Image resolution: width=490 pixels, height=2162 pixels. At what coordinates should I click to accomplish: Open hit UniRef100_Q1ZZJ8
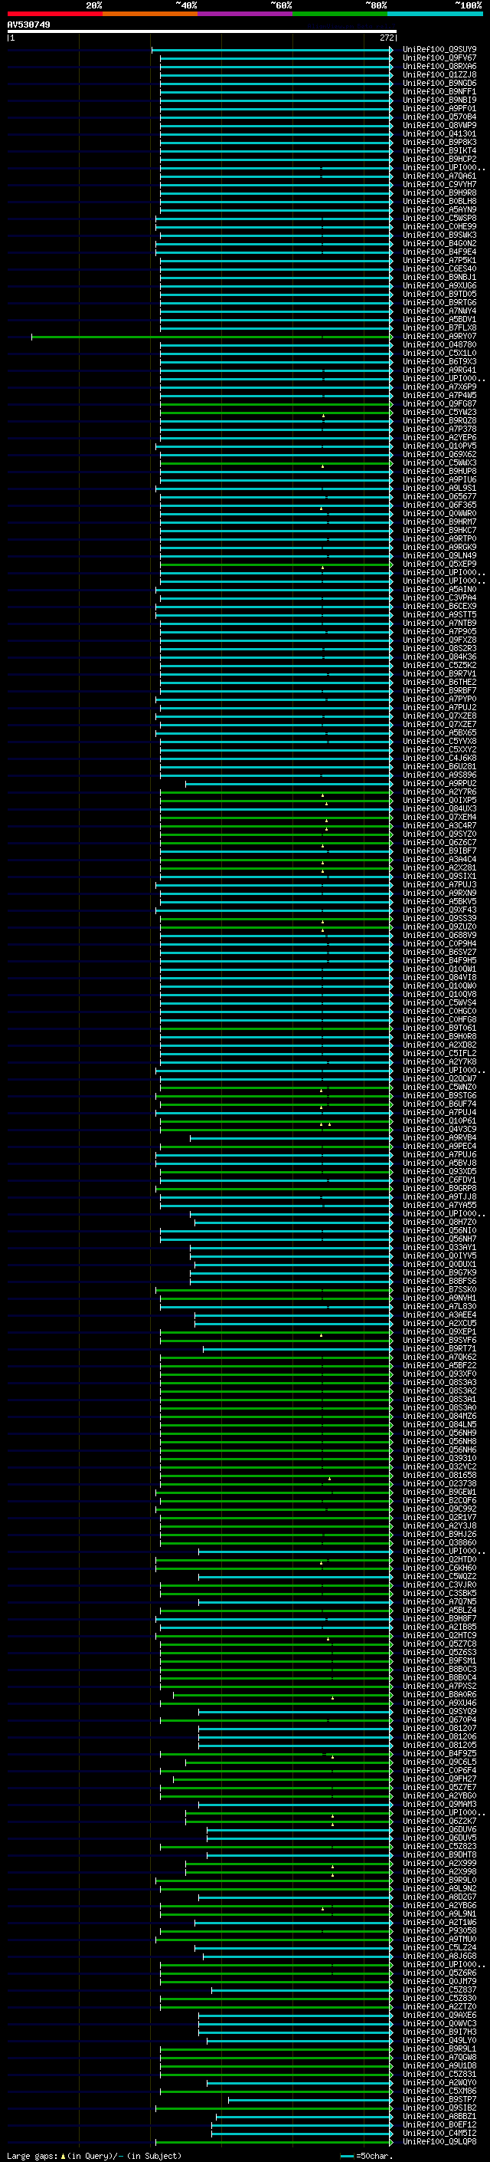tap(439, 74)
